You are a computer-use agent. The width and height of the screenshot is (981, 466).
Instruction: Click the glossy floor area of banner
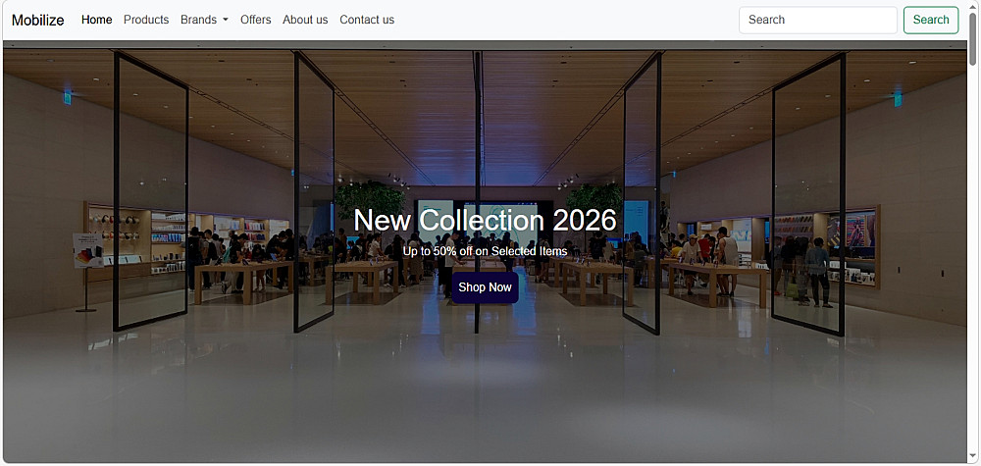click(485, 388)
